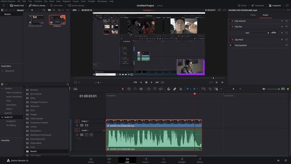Open the Workspace menu
Image resolution: width=291 pixels, height=164 pixels.
(102, 1)
